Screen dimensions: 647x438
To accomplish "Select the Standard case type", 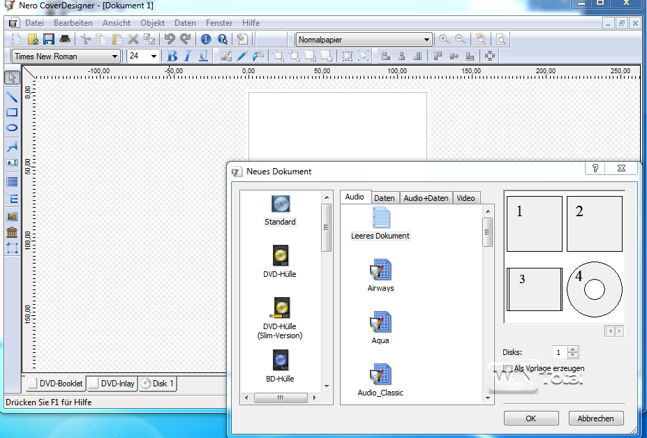I will [x=280, y=211].
